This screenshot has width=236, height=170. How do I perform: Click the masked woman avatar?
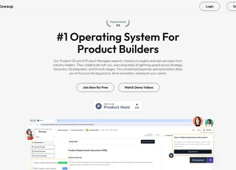[x=197, y=121]
